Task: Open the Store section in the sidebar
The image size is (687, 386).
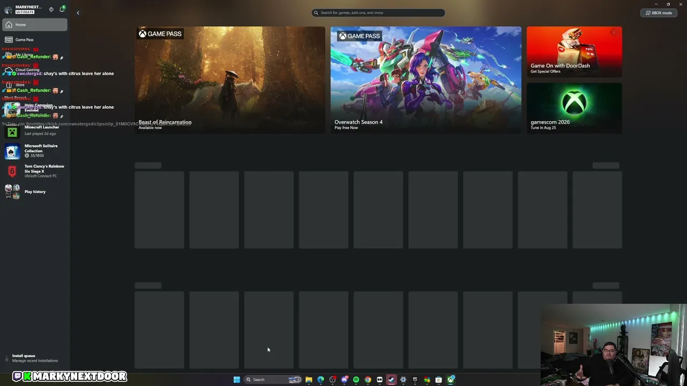Action: [x=34, y=85]
